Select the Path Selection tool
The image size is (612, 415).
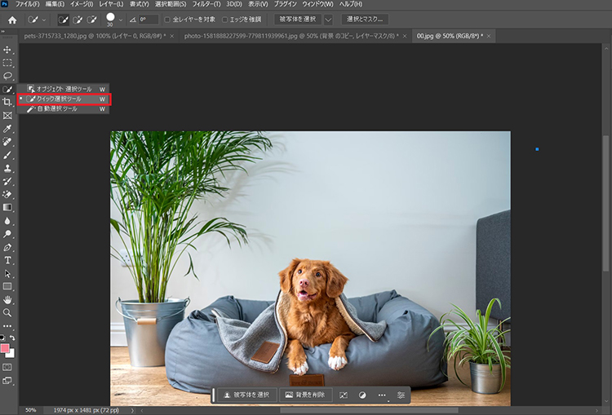pyautogui.click(x=7, y=273)
